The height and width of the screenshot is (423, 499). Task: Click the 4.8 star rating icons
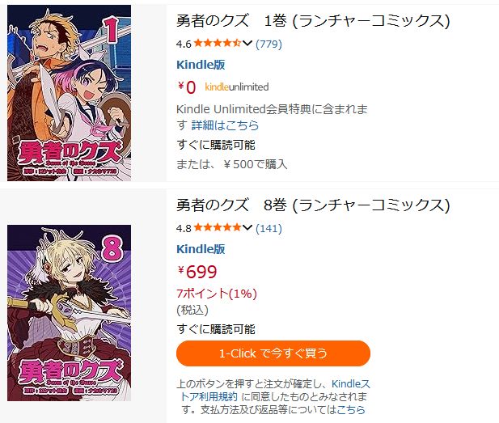click(218, 227)
